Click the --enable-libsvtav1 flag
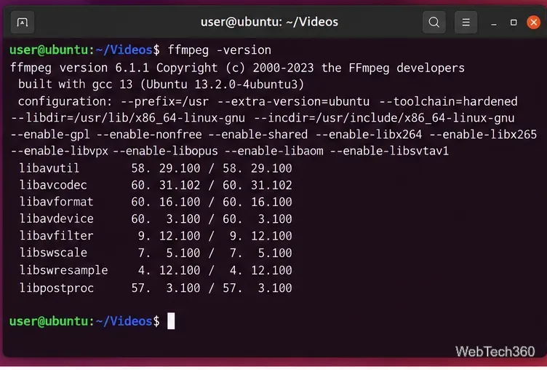Screen dimensions: 547x370 [389, 151]
